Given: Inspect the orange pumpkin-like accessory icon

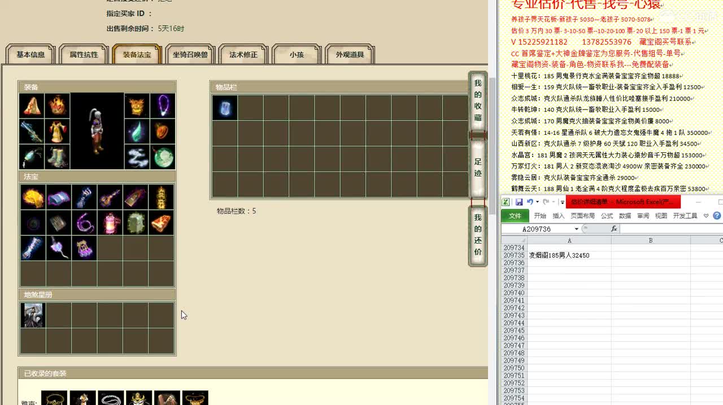Looking at the screenshot, I should [x=163, y=131].
